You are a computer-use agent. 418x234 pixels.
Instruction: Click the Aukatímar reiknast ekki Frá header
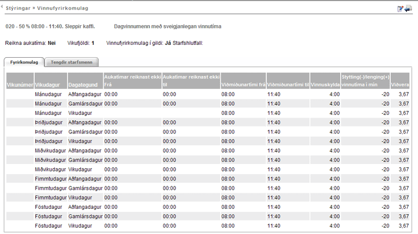[133, 81]
